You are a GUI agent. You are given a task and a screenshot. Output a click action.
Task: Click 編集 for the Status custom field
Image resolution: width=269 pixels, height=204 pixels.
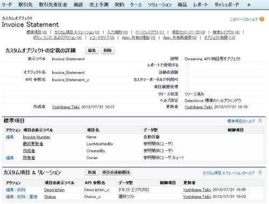point(10,197)
